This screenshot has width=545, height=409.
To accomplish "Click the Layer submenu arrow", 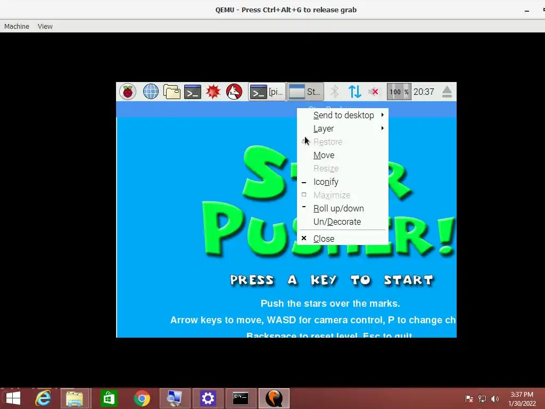I will tap(382, 128).
